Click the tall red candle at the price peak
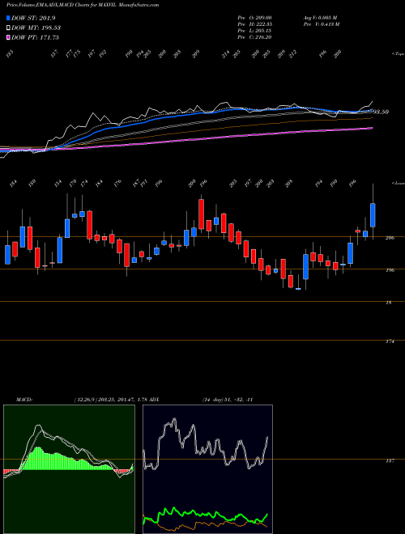This screenshot has height=534, width=405. click(202, 214)
